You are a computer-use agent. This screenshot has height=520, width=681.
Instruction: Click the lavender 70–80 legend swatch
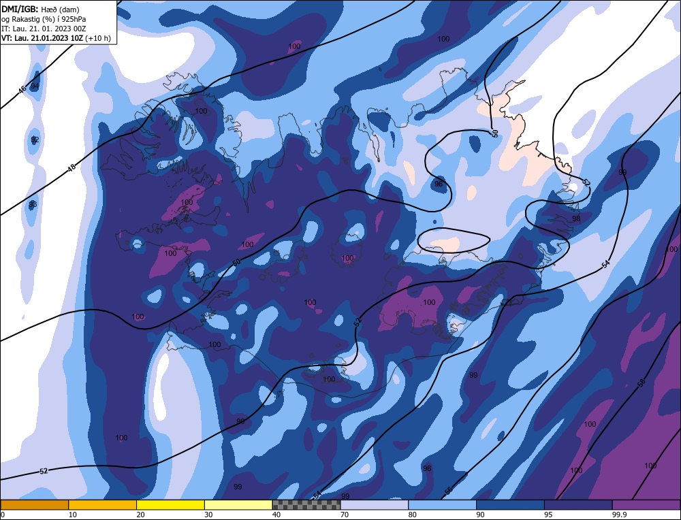tap(375, 504)
